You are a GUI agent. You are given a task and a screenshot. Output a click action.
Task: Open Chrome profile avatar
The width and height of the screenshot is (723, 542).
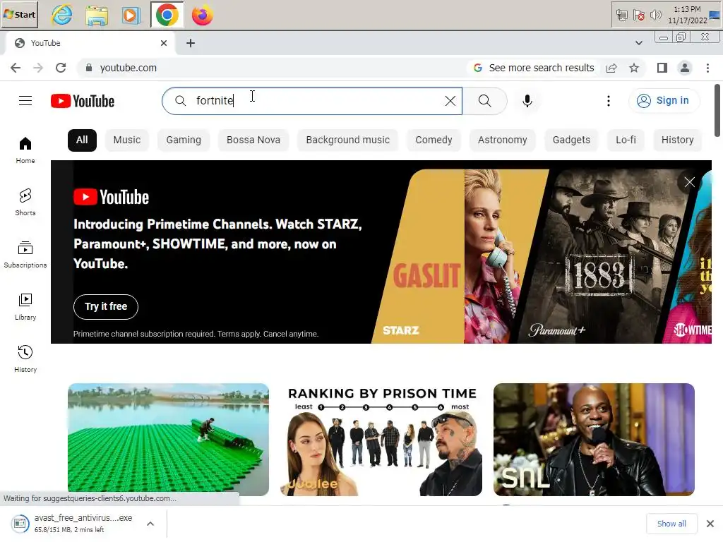point(685,68)
